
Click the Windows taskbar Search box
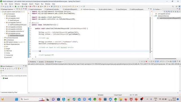[x=33, y=99]
